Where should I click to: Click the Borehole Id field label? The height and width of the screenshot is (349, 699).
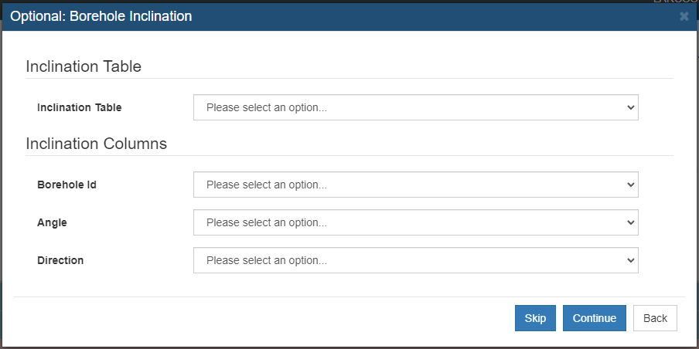(x=66, y=185)
